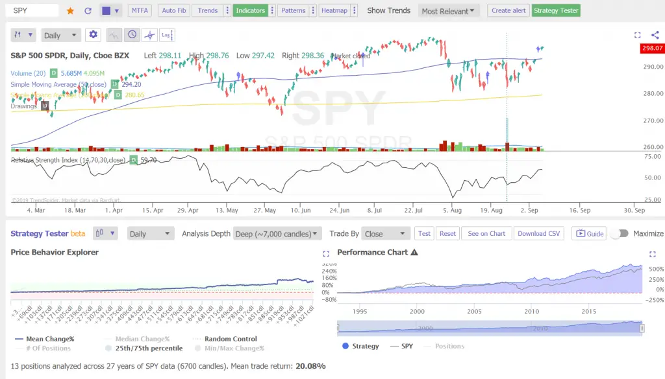Screen dimensions: 665x379
Task: Toggle SPY line in performance legend
Action: [x=401, y=346]
